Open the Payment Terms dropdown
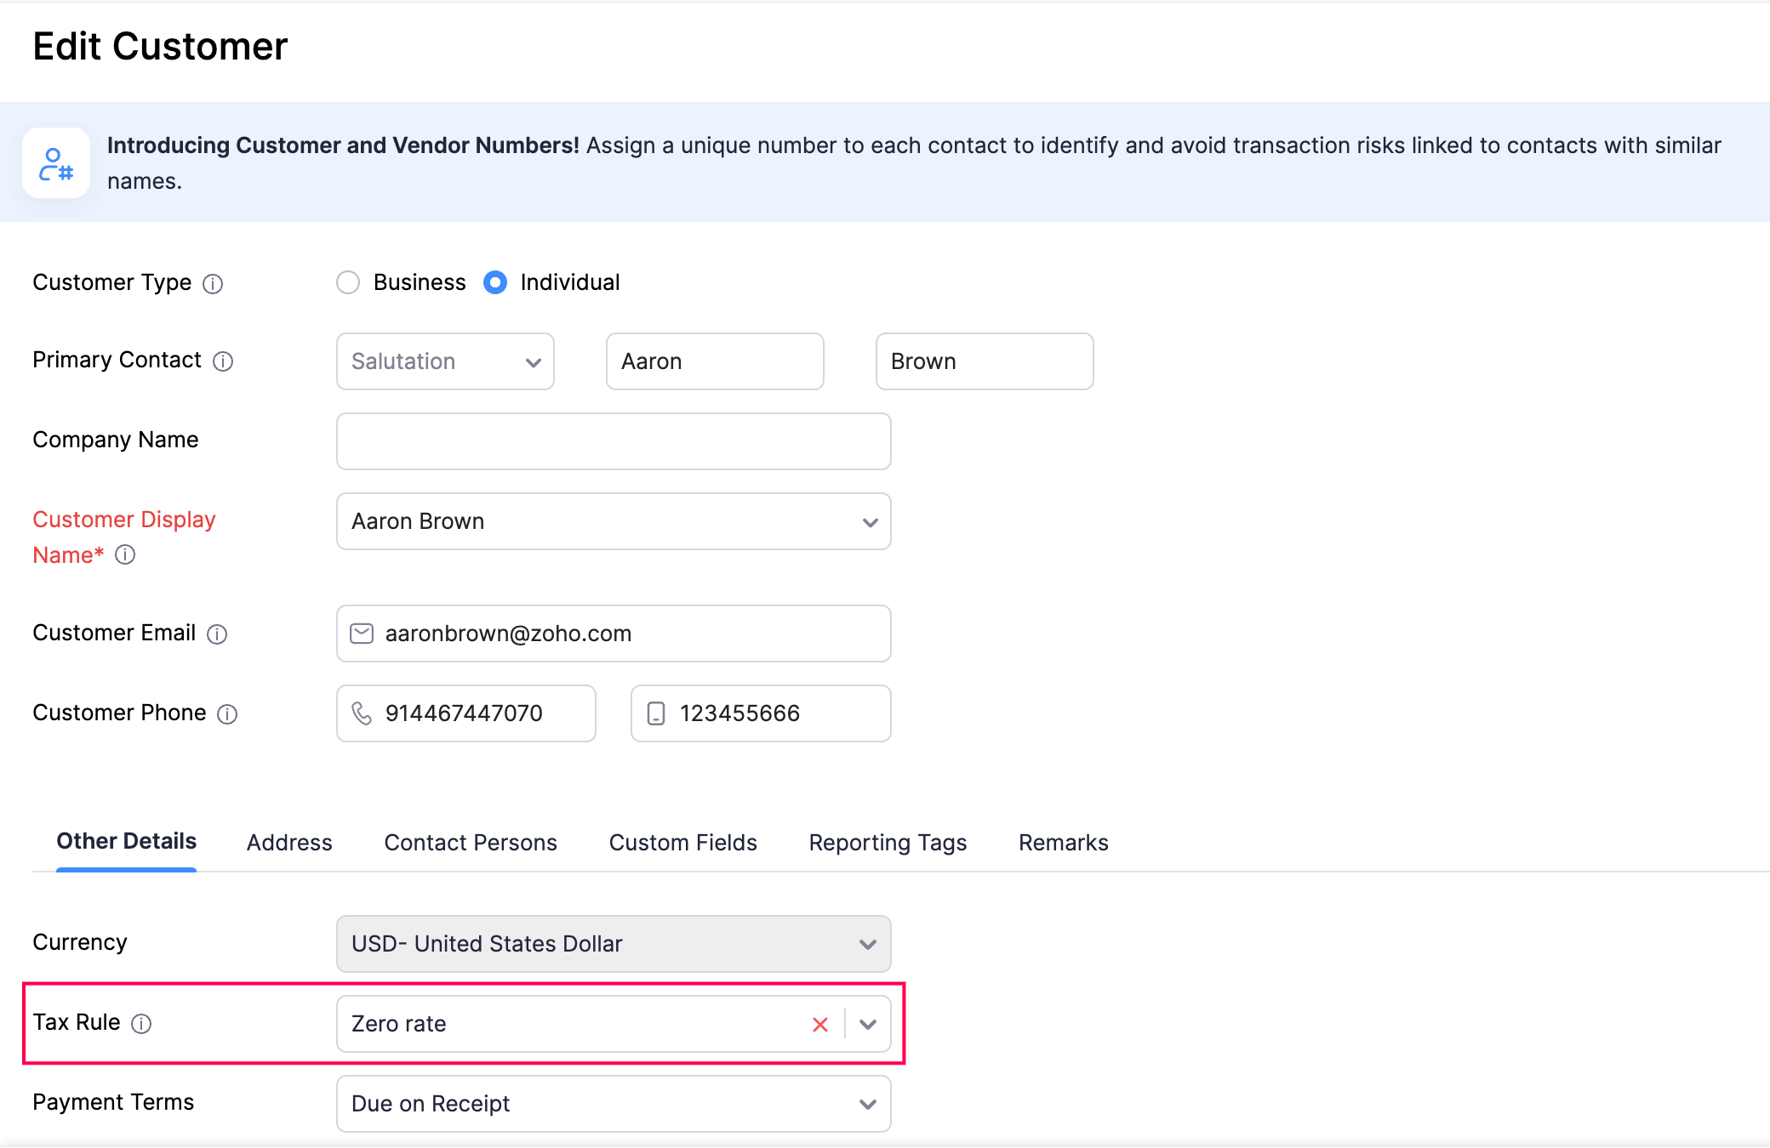Screen dimensions: 1770x1148 [x=867, y=1103]
